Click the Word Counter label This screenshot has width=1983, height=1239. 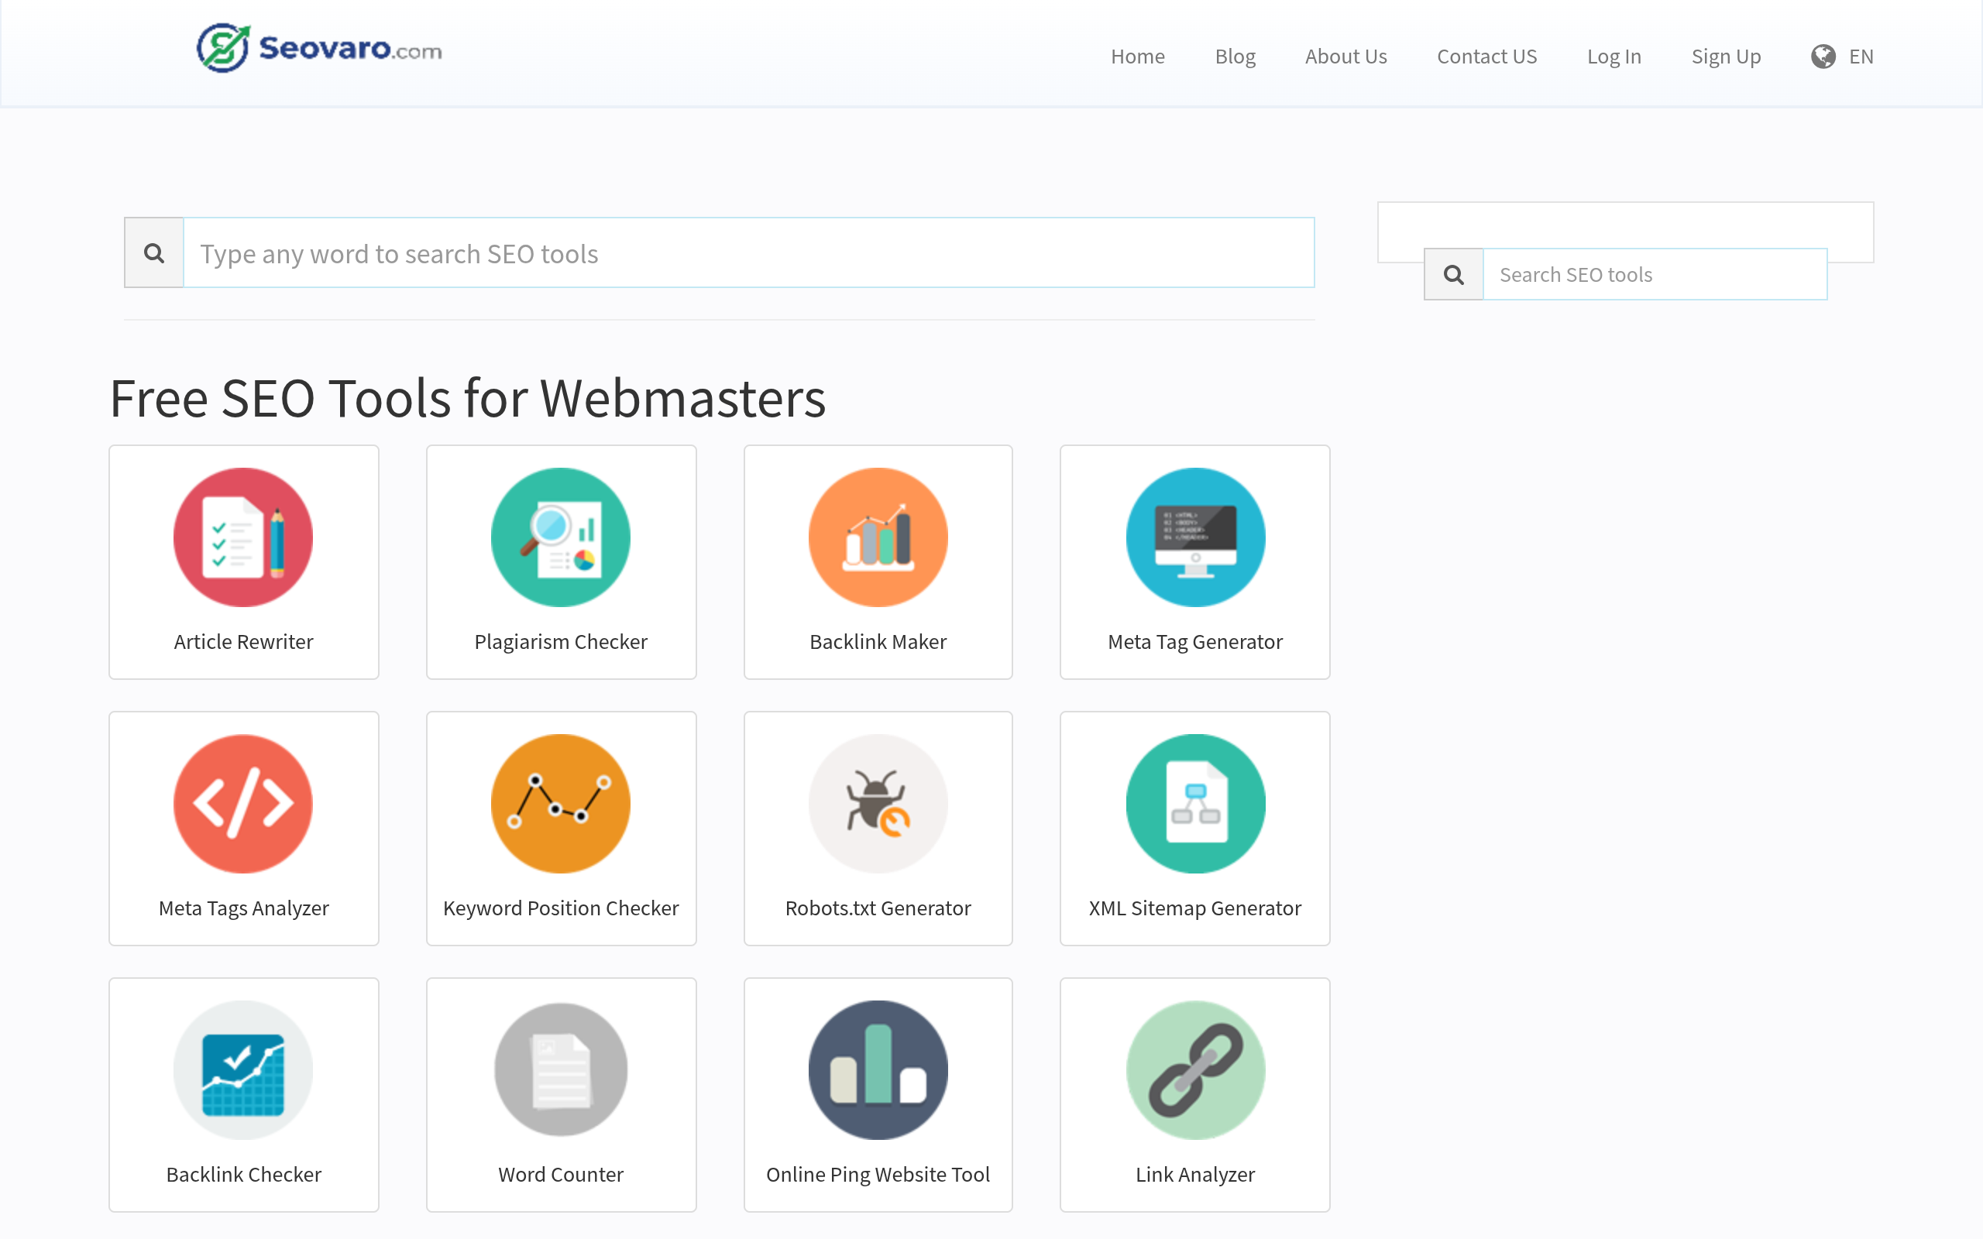561,1174
